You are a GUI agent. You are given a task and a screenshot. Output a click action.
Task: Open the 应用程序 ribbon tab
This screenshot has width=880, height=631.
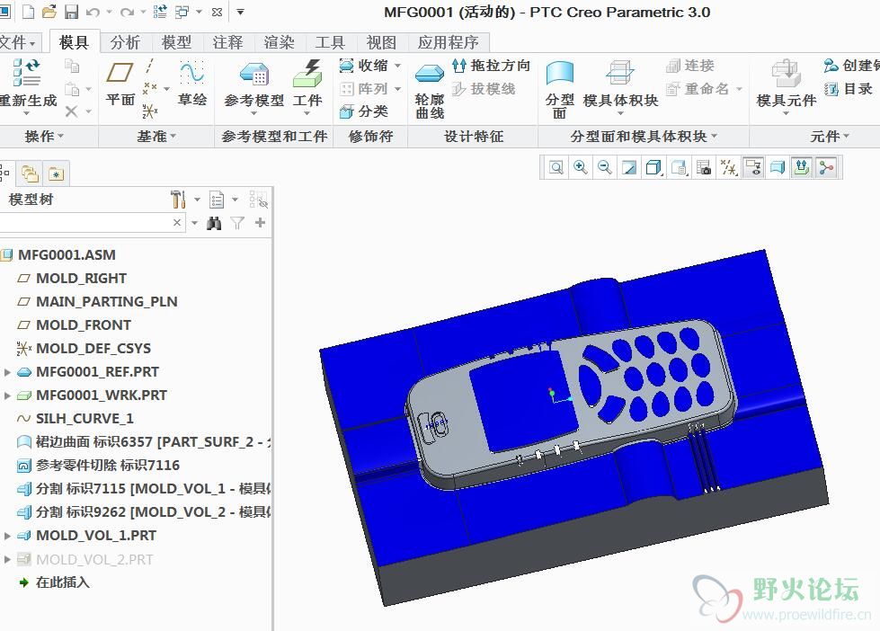click(448, 42)
